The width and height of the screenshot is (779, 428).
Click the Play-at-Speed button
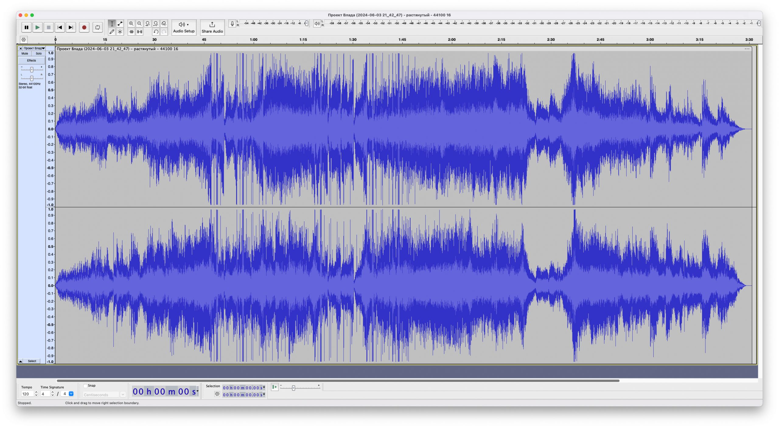coord(274,387)
